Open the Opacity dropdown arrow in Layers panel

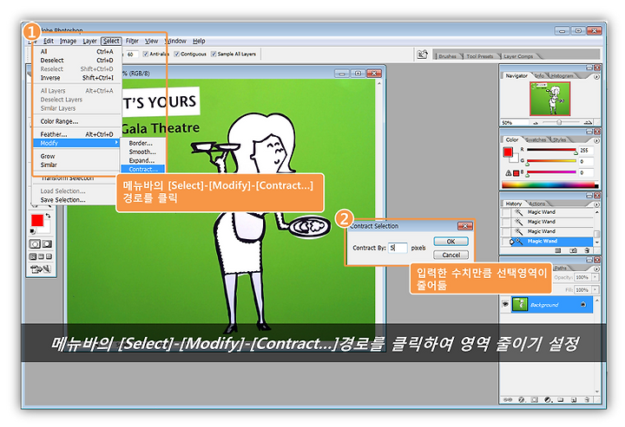(x=595, y=277)
